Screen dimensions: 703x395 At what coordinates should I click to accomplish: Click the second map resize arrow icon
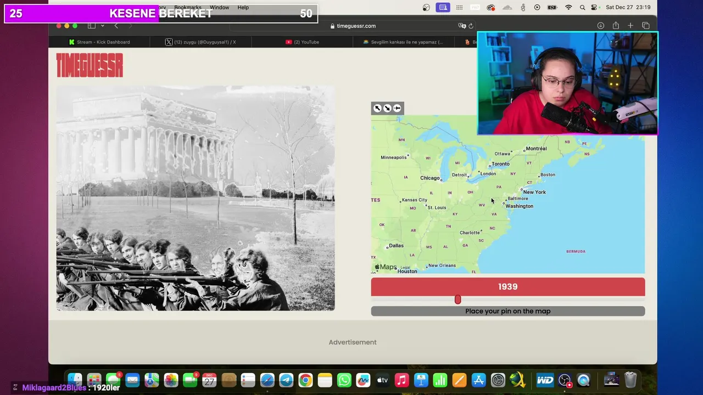pyautogui.click(x=387, y=108)
